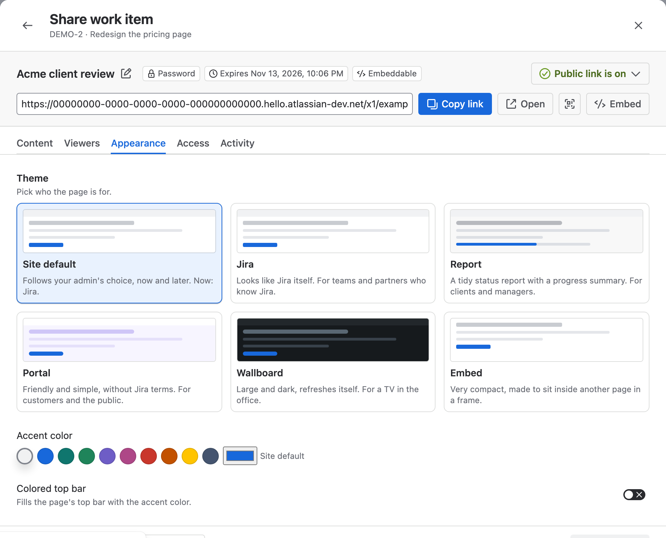Screen dimensions: 666x538
Task: Expand the Public link is on dropdown
Action: pos(590,74)
